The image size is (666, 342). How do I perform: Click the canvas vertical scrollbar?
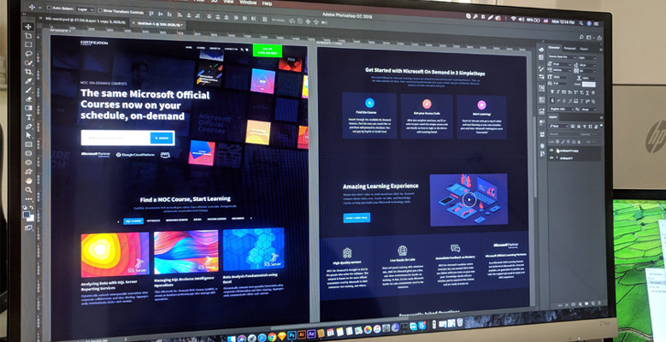533,157
